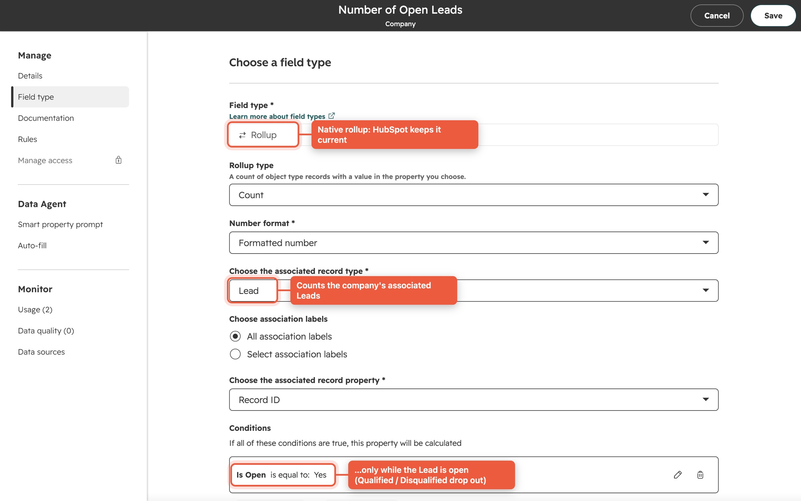Expand the Formatted number format dropdown
801x501 pixels.
point(474,242)
